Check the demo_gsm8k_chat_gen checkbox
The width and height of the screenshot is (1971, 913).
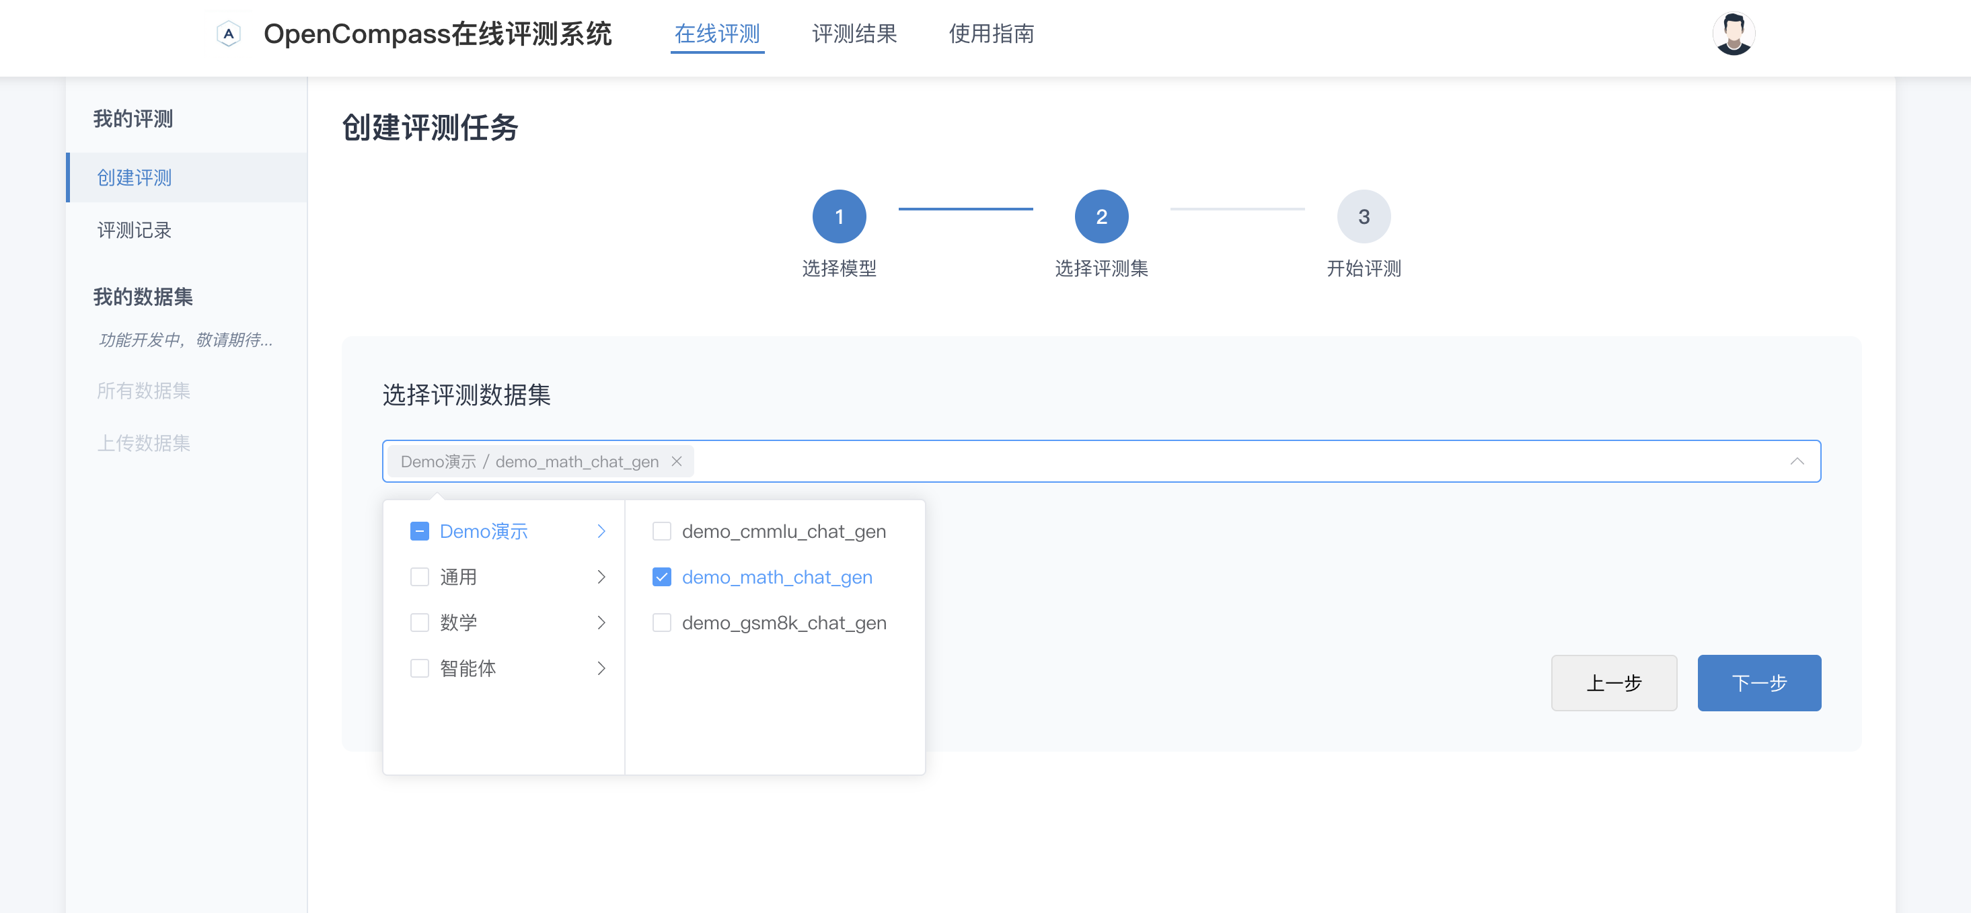[661, 623]
